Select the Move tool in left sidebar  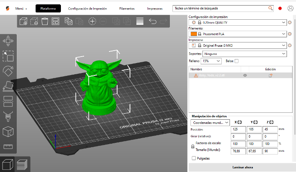[8, 41]
